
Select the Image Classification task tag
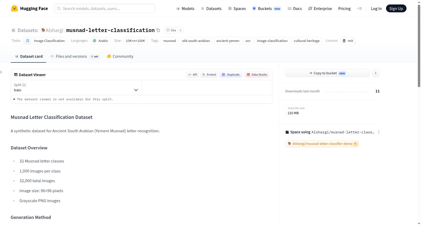(45, 41)
